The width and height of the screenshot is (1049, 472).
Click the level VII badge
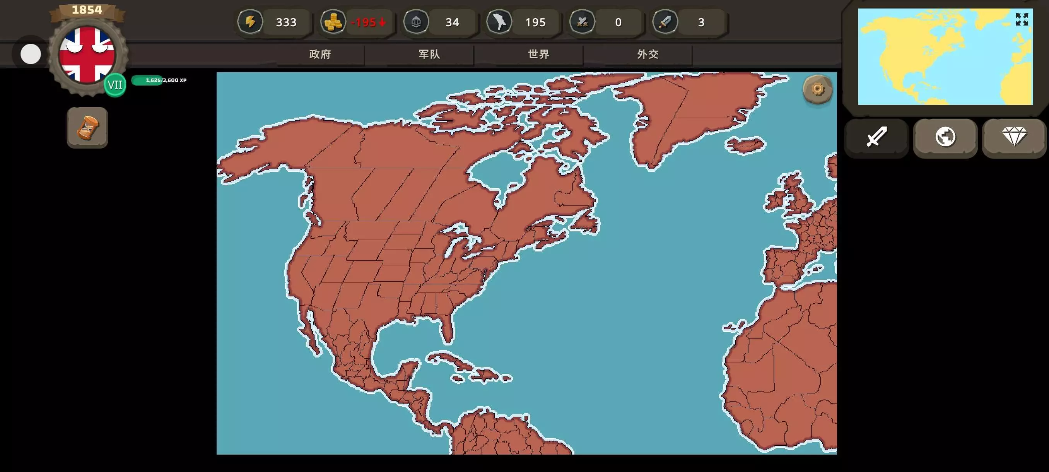coord(115,85)
